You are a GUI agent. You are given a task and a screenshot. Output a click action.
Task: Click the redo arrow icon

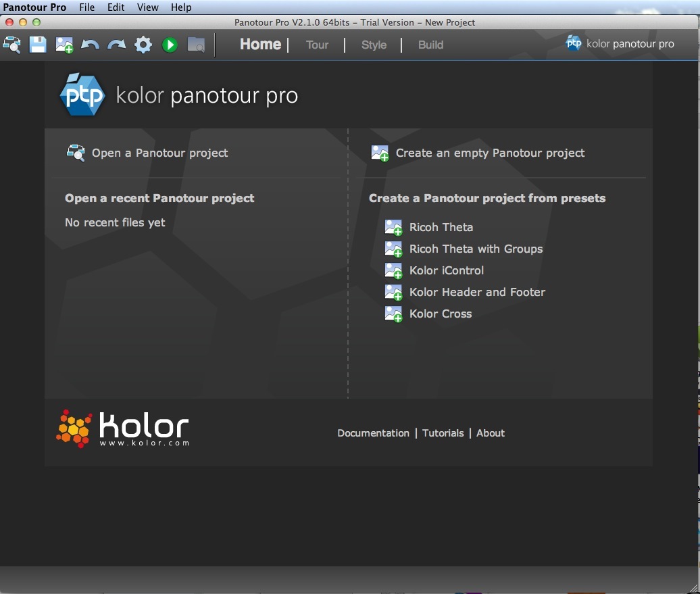[x=116, y=45]
